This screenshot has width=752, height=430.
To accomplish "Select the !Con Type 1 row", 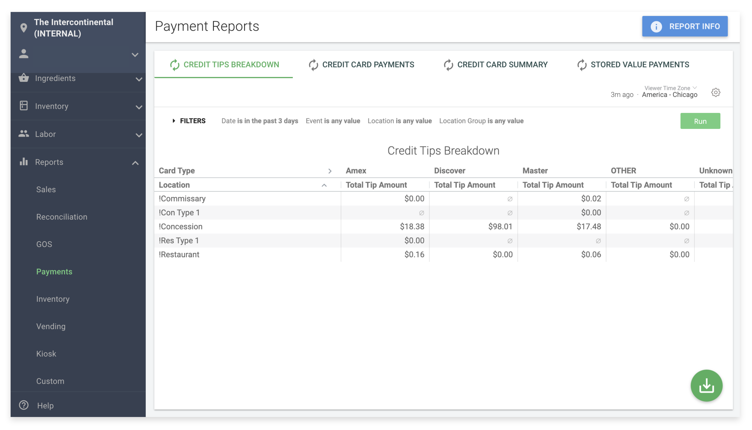I will click(443, 213).
